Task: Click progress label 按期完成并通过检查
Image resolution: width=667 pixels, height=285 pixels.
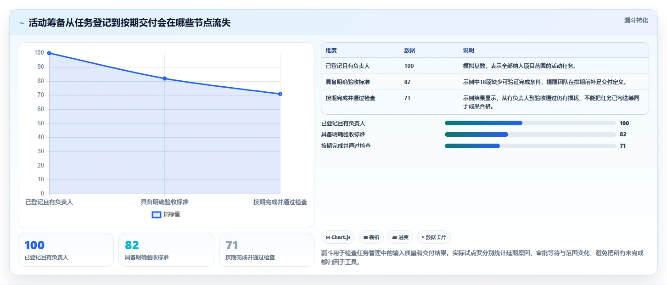Action: click(x=346, y=146)
